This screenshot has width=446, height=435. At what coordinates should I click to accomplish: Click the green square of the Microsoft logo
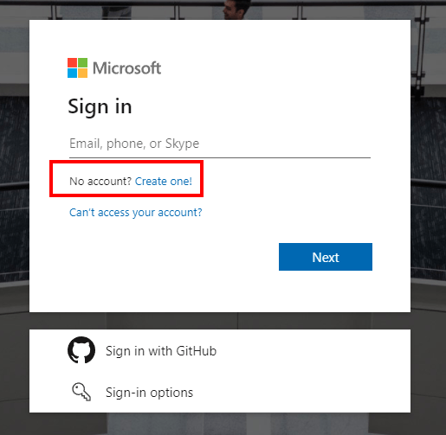point(82,63)
